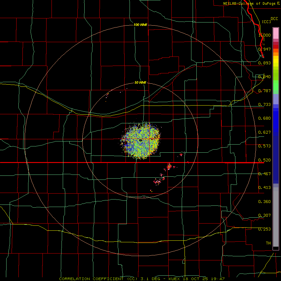Select the 0.307 scale value
Screen dimensions: 281x281
click(x=264, y=215)
